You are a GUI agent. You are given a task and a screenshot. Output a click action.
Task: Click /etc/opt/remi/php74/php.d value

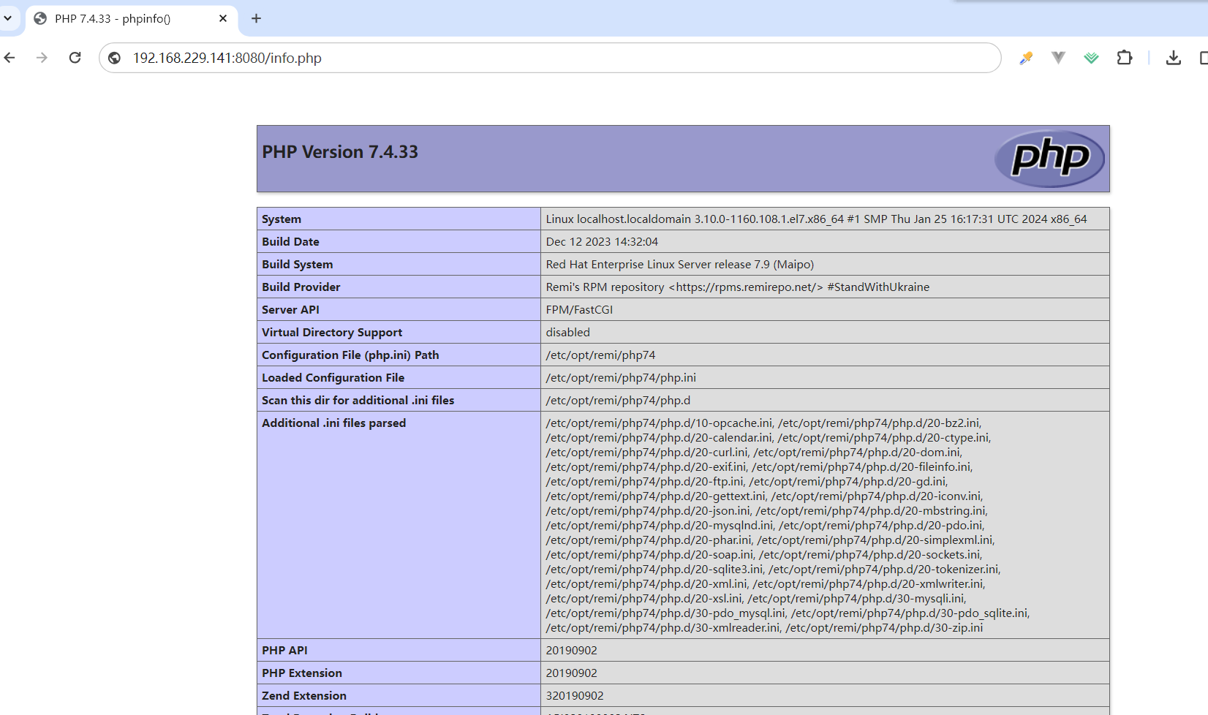(618, 401)
